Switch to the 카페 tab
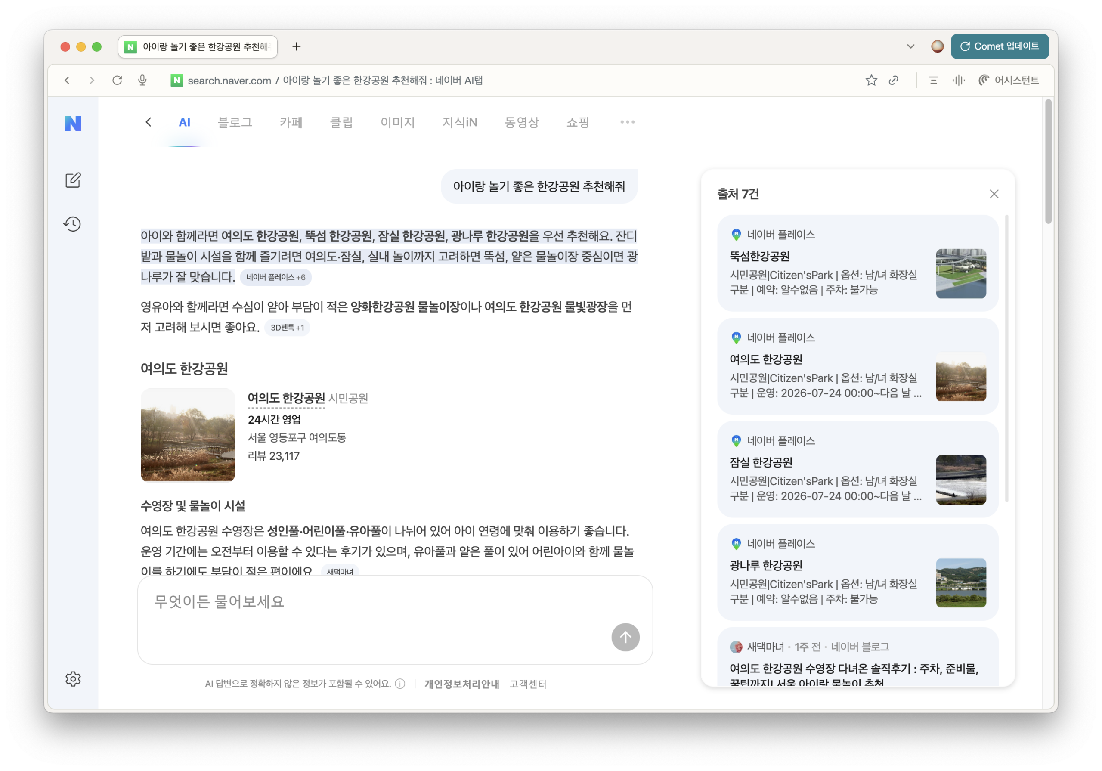Image resolution: width=1102 pixels, height=771 pixels. tap(291, 122)
